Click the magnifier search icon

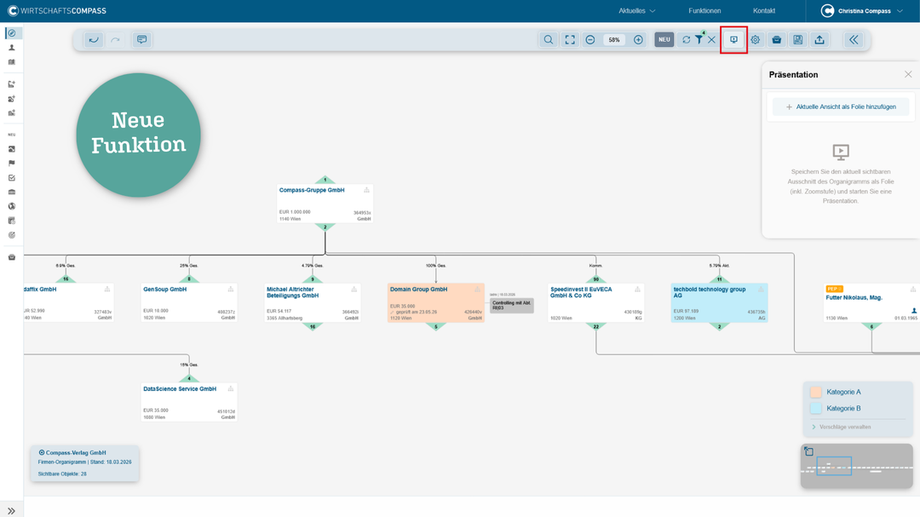click(549, 39)
